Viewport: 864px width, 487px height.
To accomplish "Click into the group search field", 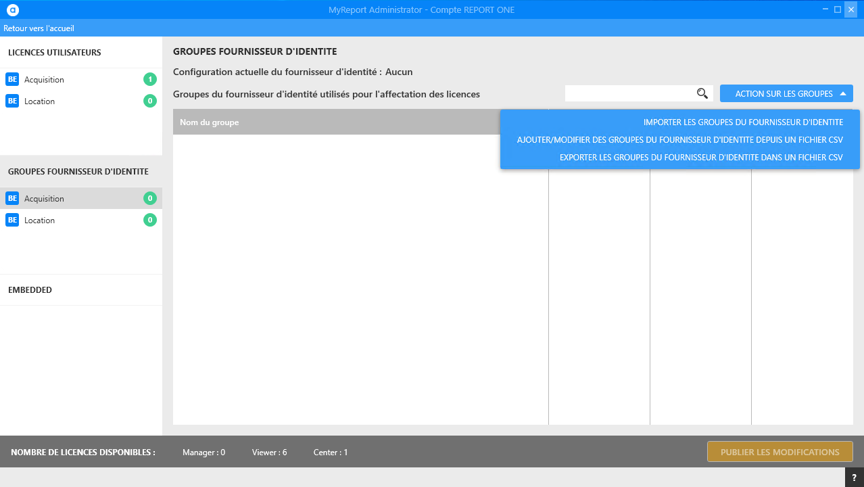I will (x=629, y=93).
